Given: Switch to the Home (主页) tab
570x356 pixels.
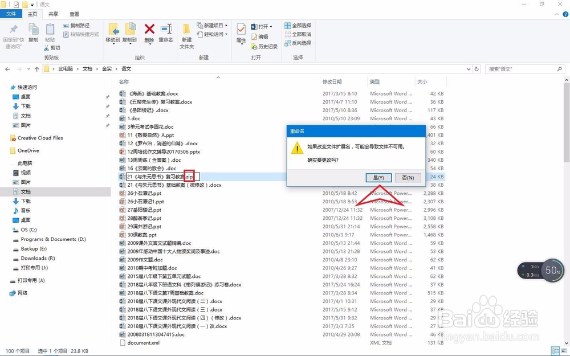Looking at the screenshot, I should [32, 14].
